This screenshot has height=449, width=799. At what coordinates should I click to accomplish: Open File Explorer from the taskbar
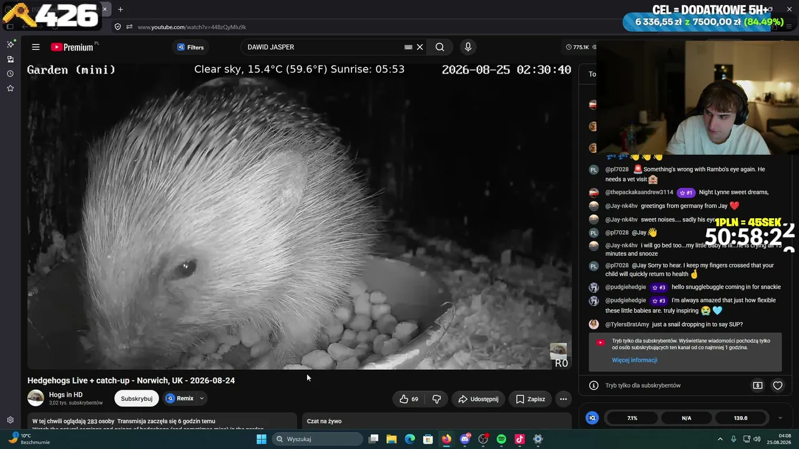[x=391, y=439]
